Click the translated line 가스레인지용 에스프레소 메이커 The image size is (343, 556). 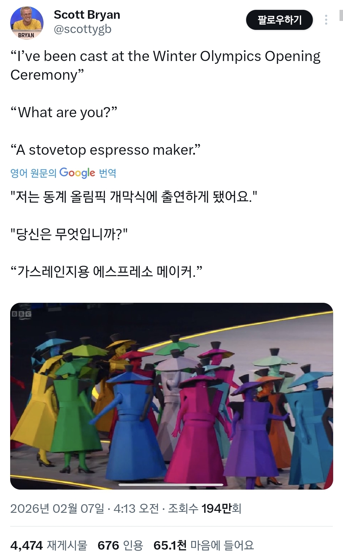click(106, 272)
